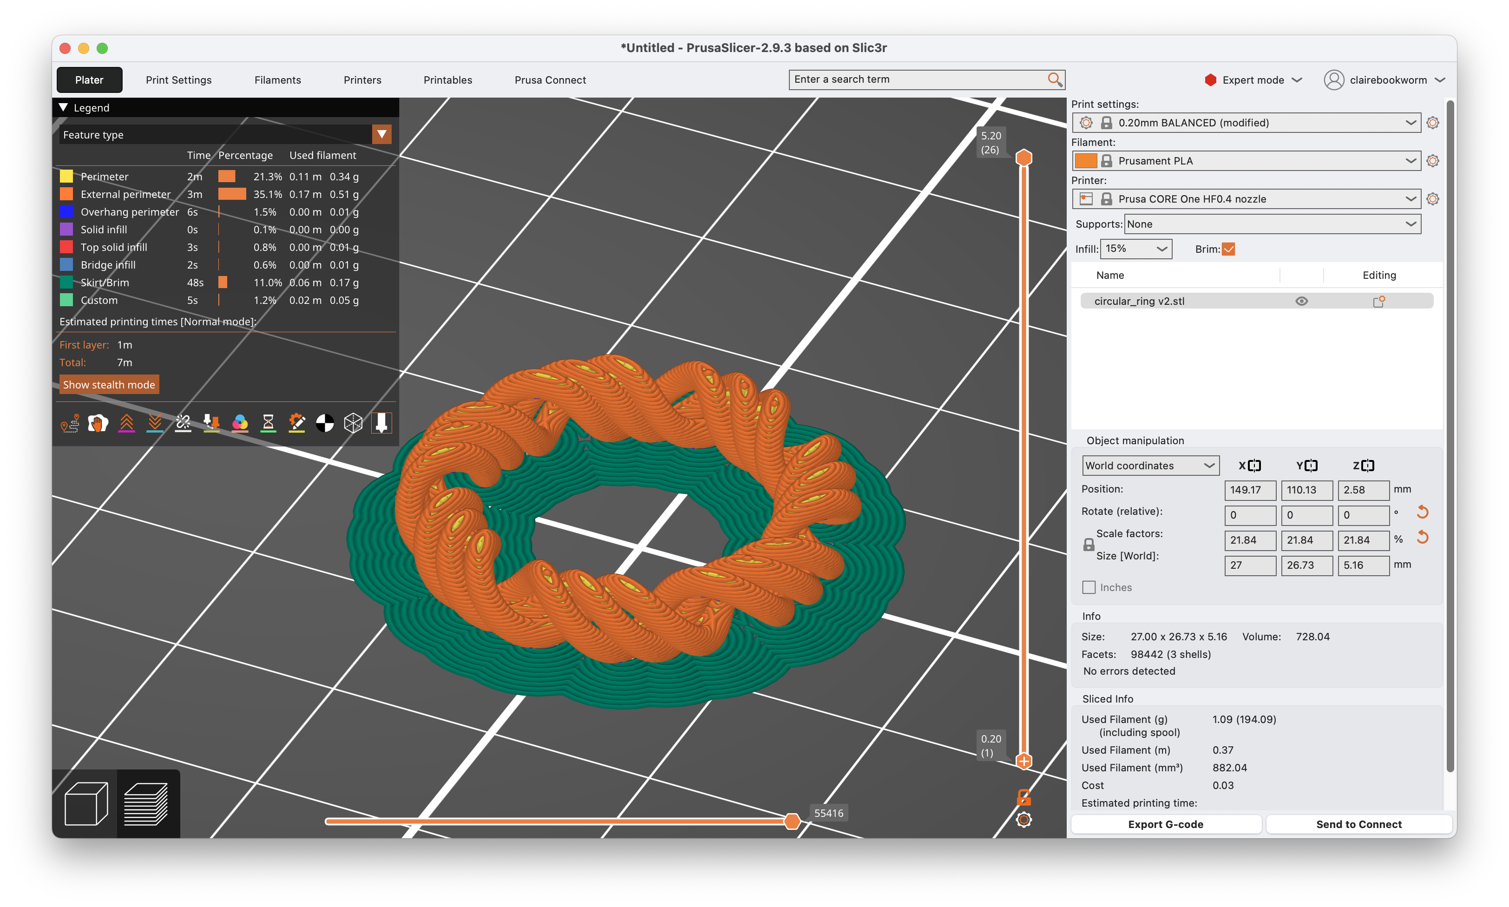1509x907 pixels.
Task: Open the Printers tab
Action: (362, 79)
